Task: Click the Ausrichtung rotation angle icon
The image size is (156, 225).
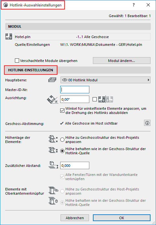Action: click(x=52, y=99)
